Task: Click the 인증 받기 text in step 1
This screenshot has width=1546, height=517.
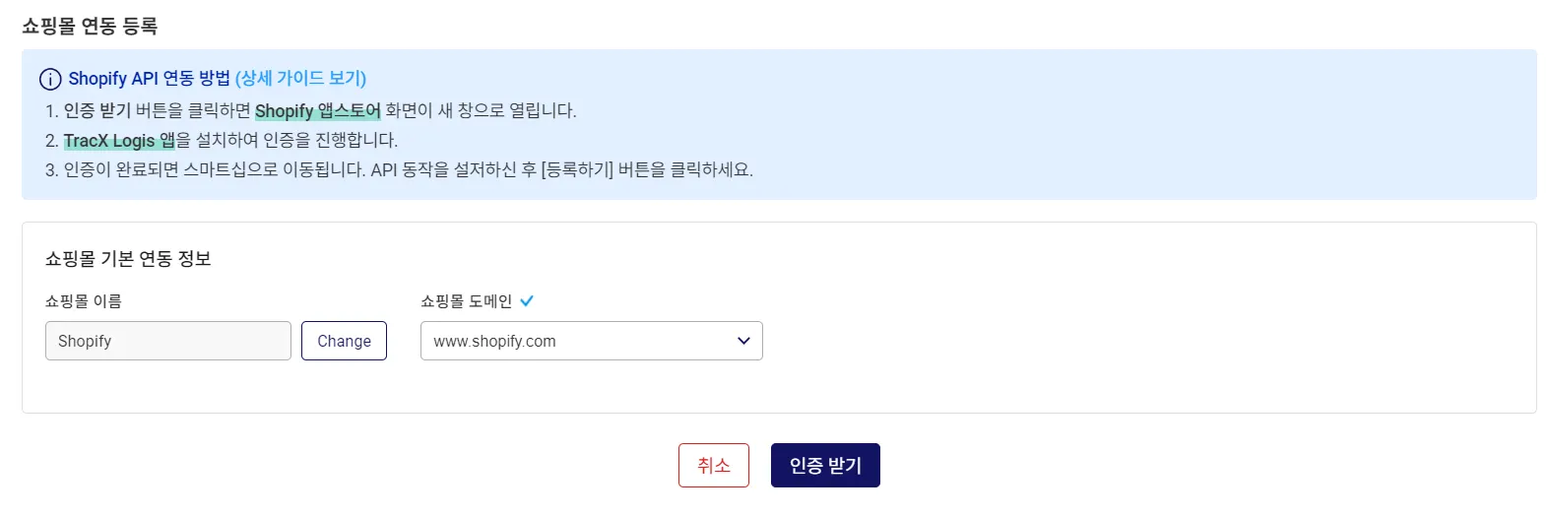Action: click(x=97, y=110)
